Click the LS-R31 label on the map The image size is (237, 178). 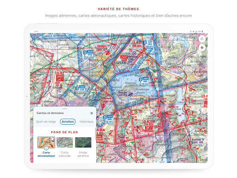(137, 42)
